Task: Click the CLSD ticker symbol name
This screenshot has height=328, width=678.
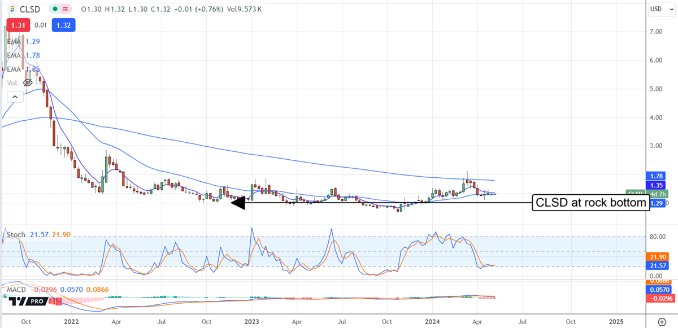Action: click(31, 10)
